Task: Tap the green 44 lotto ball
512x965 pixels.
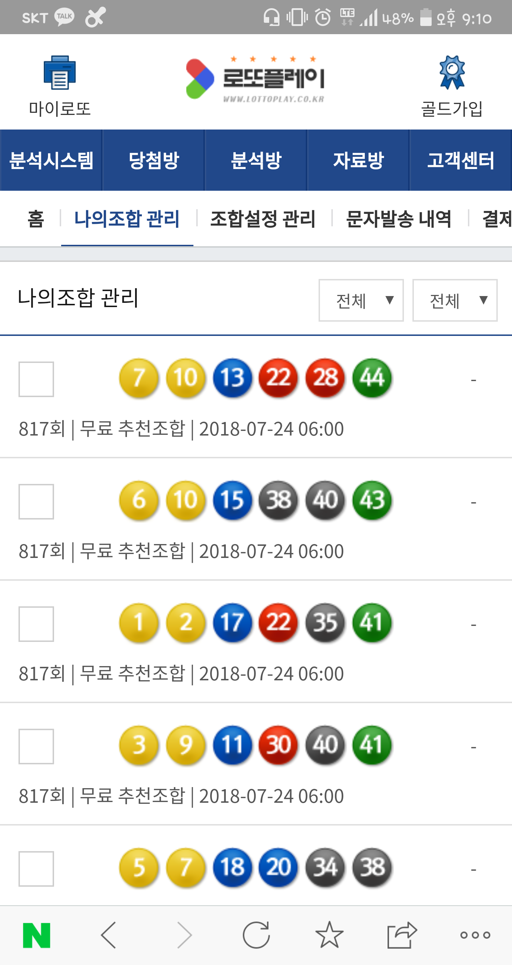Action: click(372, 377)
